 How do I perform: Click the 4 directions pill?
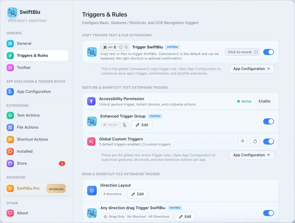(x=113, y=194)
